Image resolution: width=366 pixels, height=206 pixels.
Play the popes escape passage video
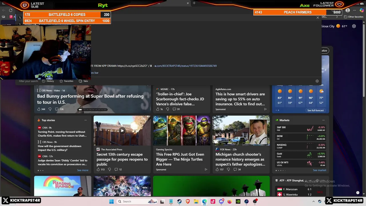tap(122, 131)
